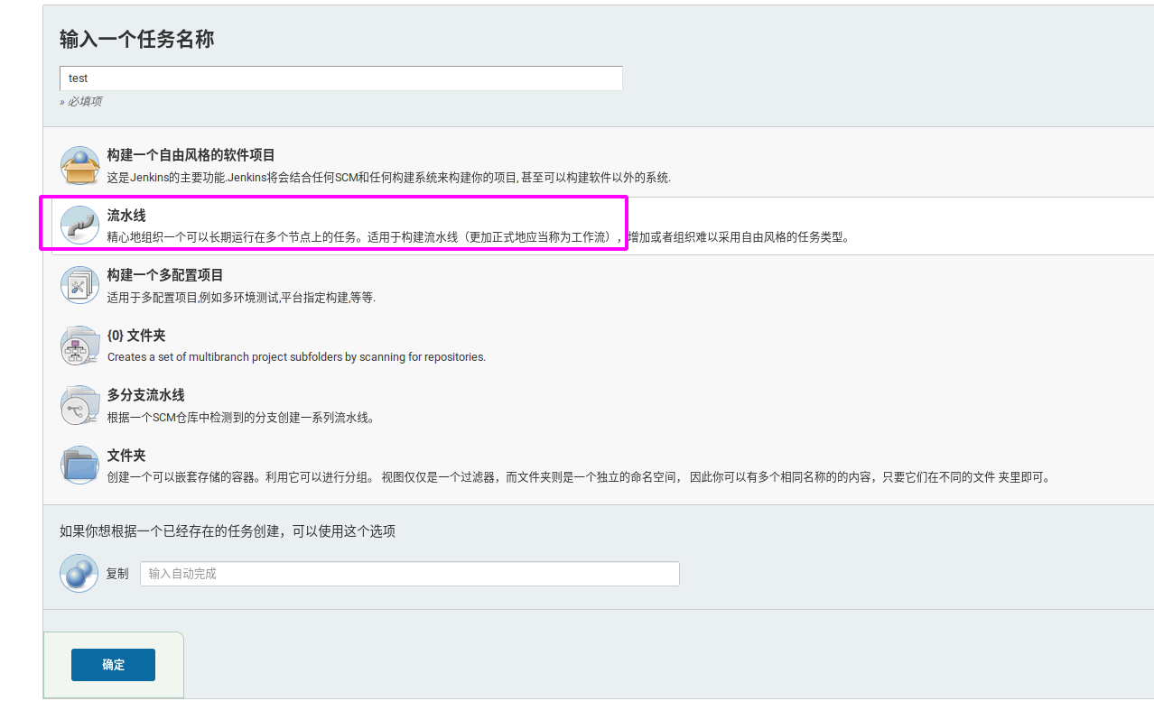Click the 多分支流水线 branch icon
This screenshot has height=701, width=1154.
(x=79, y=406)
